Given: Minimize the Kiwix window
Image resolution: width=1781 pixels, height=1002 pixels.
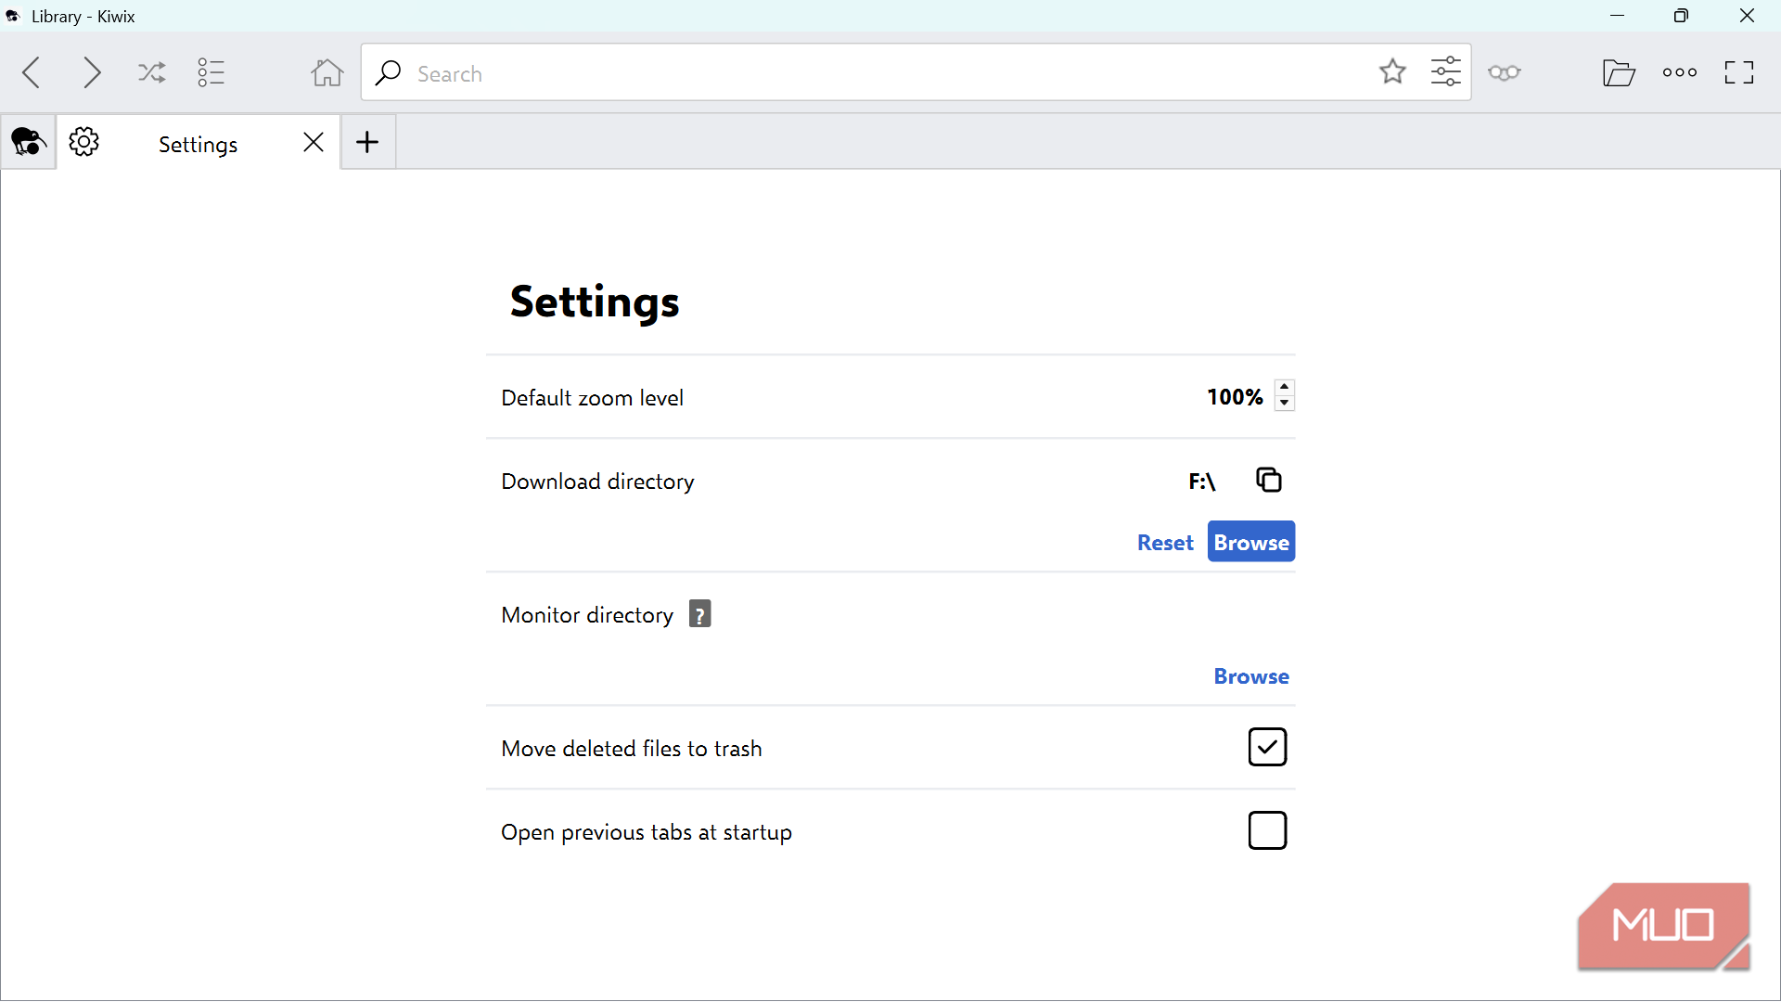Looking at the screenshot, I should (1617, 16).
